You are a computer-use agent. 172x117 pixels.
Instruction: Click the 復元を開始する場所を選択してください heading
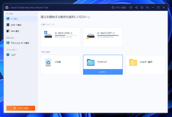pos(64,17)
